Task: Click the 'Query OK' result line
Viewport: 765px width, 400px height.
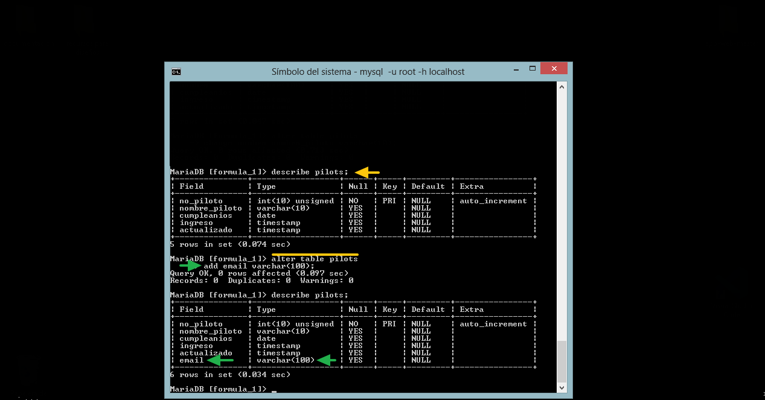Action: pyautogui.click(x=259, y=273)
